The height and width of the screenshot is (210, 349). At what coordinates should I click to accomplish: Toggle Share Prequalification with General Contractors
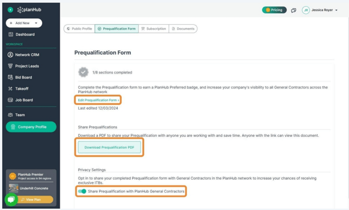[x=82, y=191]
